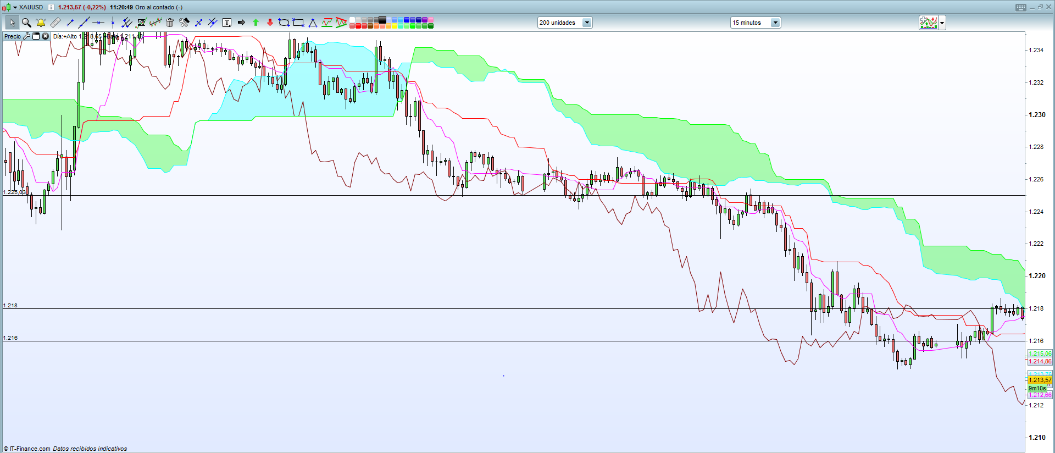
Task: Click the keyboard icon in title bar
Action: click(1021, 7)
